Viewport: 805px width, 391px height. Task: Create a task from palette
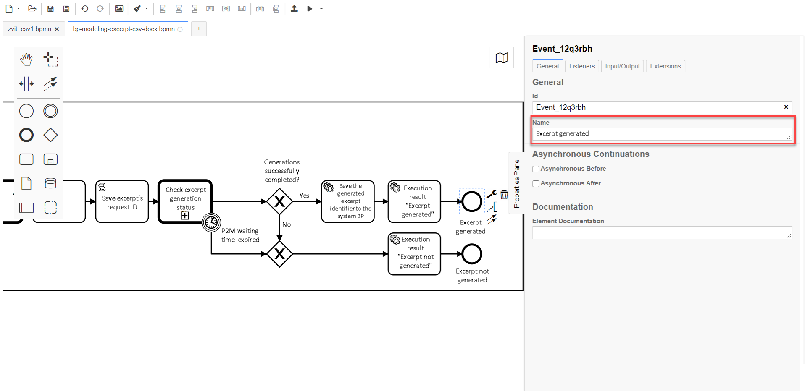26,159
